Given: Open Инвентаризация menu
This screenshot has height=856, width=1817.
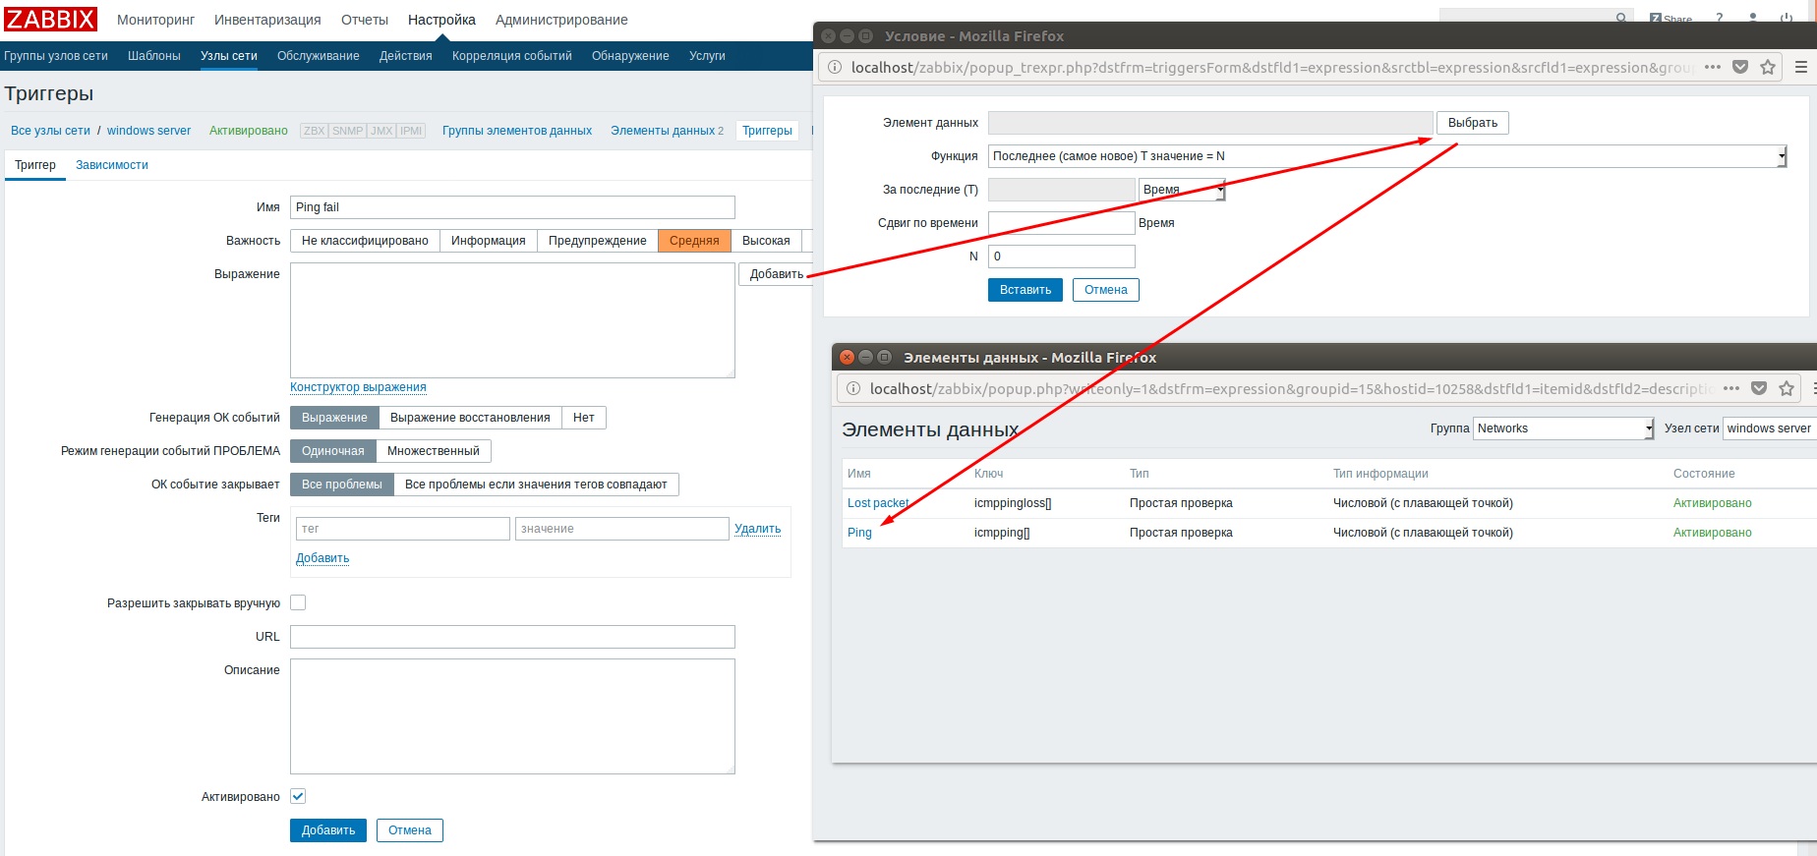Looking at the screenshot, I should [x=267, y=20].
